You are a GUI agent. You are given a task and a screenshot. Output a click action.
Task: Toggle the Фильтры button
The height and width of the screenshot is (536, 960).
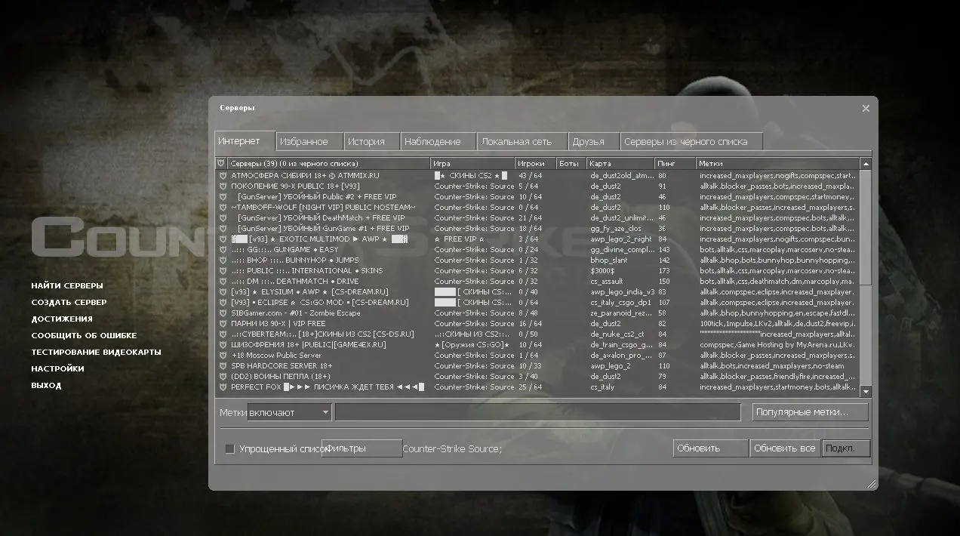362,448
